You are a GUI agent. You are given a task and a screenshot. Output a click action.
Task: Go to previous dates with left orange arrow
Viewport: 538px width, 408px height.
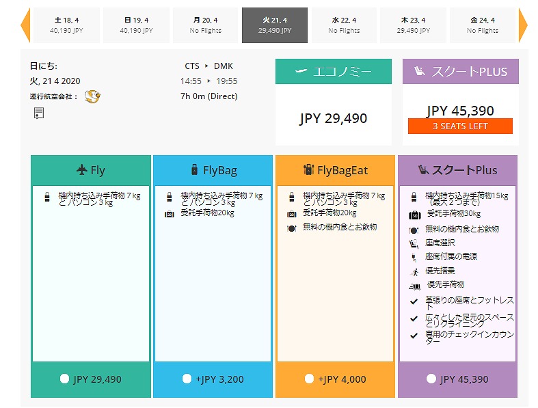click(26, 25)
